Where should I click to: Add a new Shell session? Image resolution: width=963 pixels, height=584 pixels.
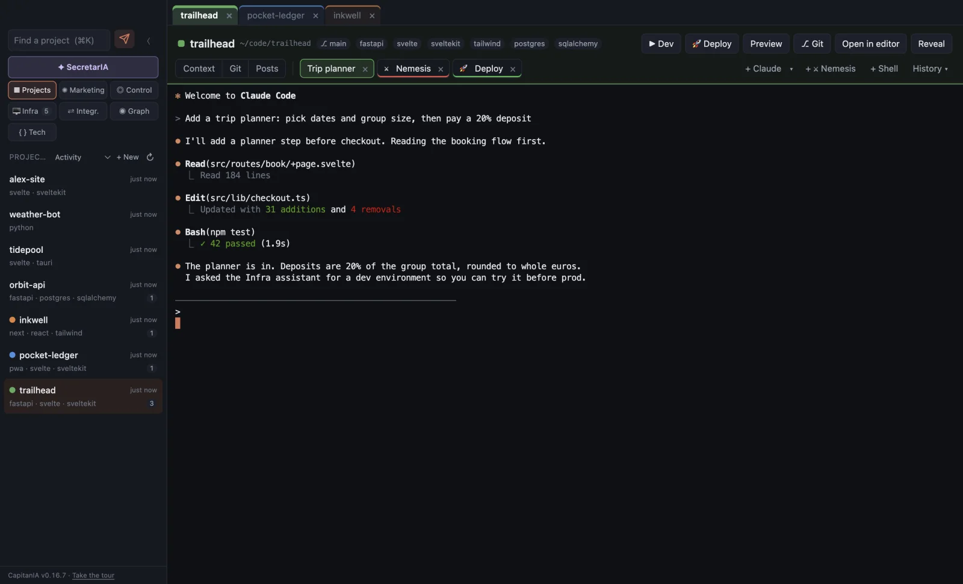click(884, 69)
